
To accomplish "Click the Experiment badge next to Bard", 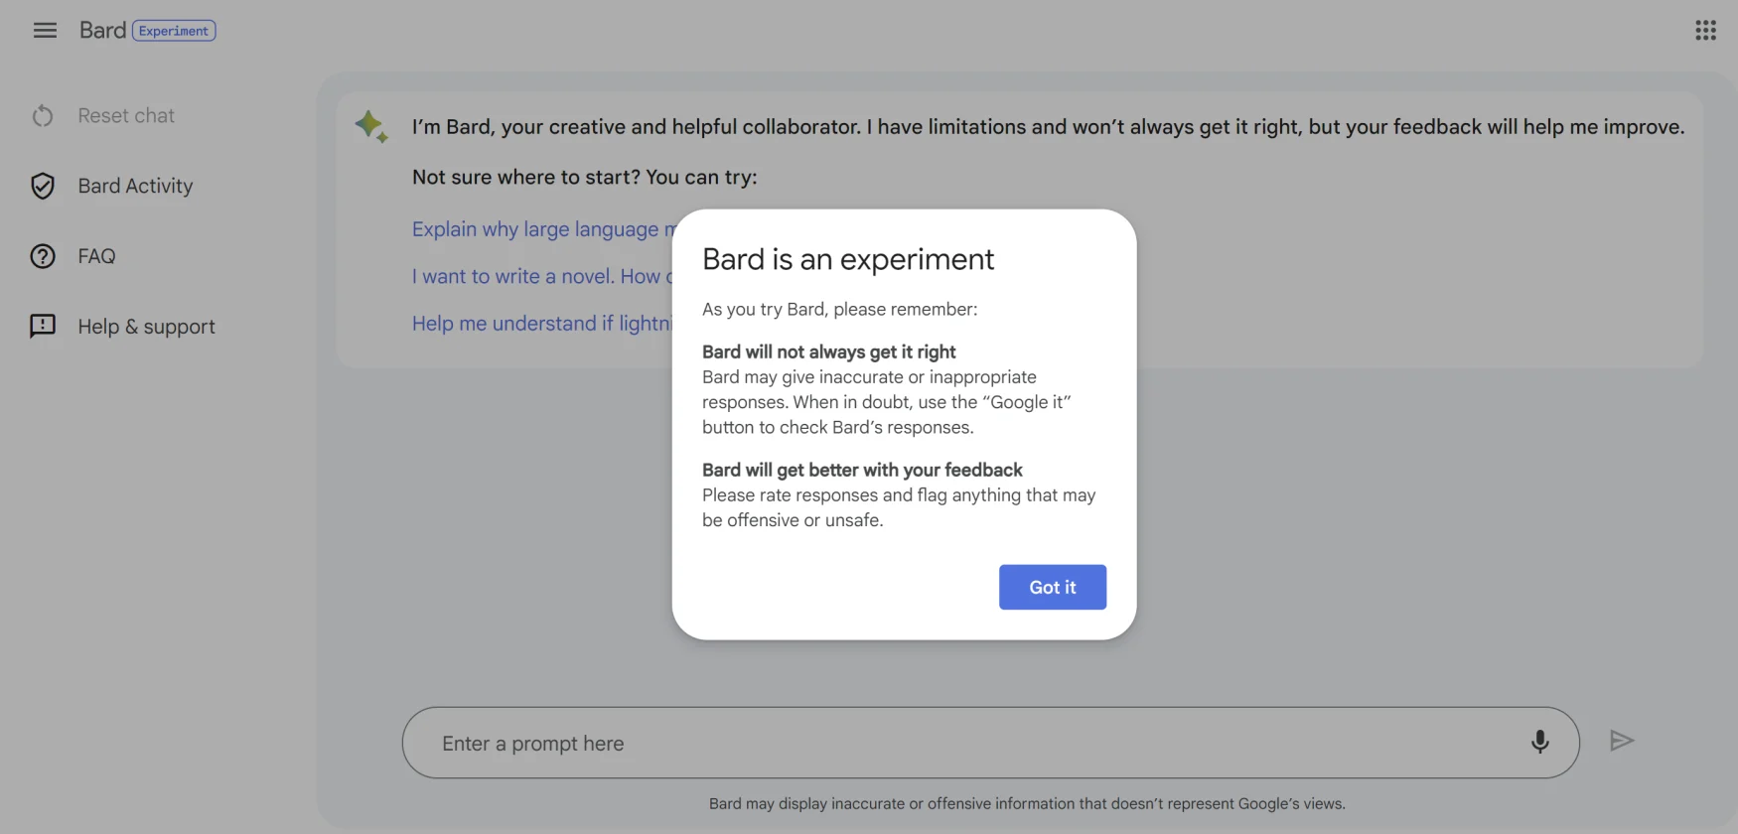I will coord(174,31).
